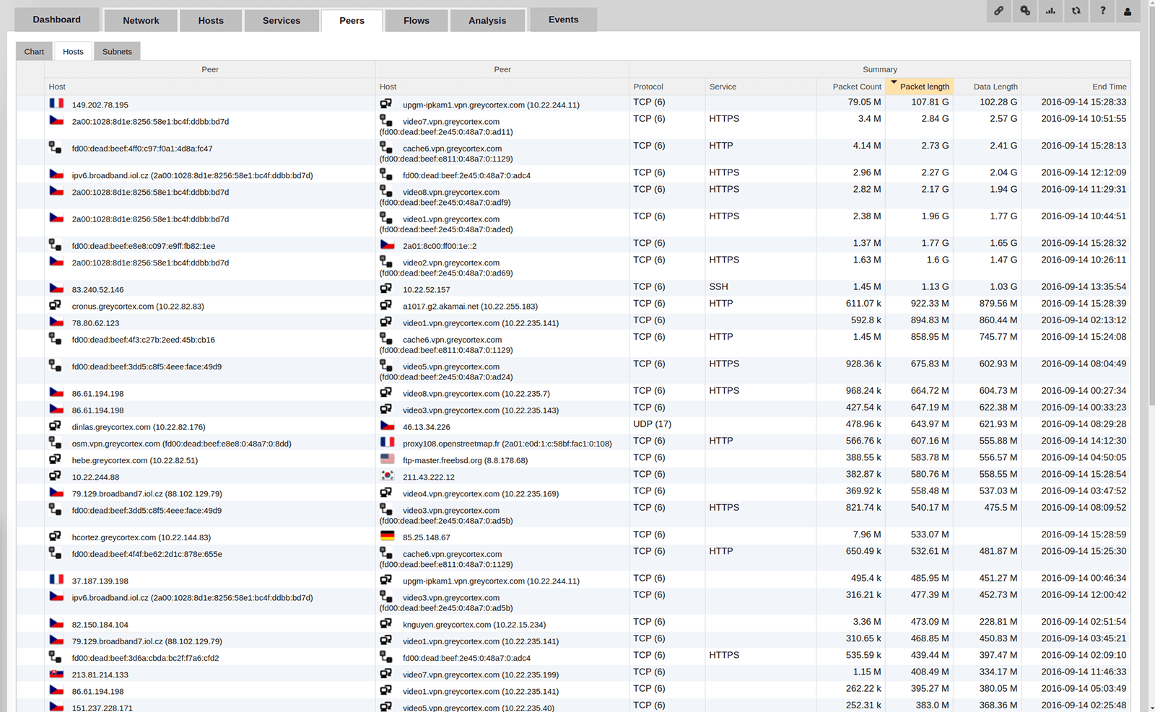The width and height of the screenshot is (1155, 712).
Task: Click Czech flag beside 2a01:8c00:ff00:1e::2
Action: pos(388,245)
